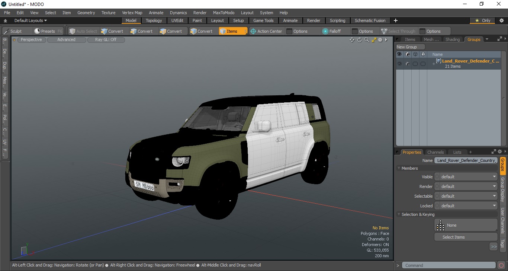This screenshot has height=271, width=508.
Task: Click the Selection & Keying None keying icon
Action: click(441, 225)
